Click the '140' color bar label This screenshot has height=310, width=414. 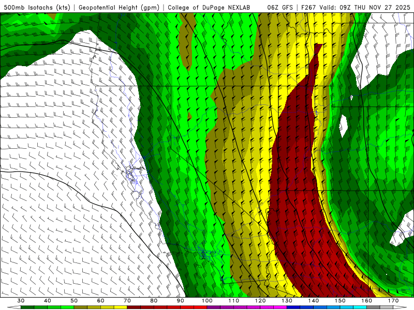(x=314, y=301)
